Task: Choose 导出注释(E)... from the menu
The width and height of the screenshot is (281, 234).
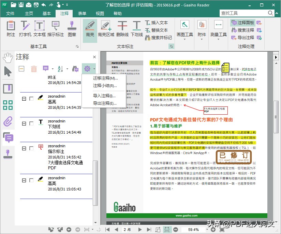Action: 105,103
